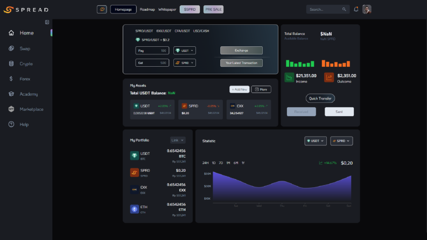
Task: Select the CFA/USDT pair tab
Action: [x=183, y=31]
